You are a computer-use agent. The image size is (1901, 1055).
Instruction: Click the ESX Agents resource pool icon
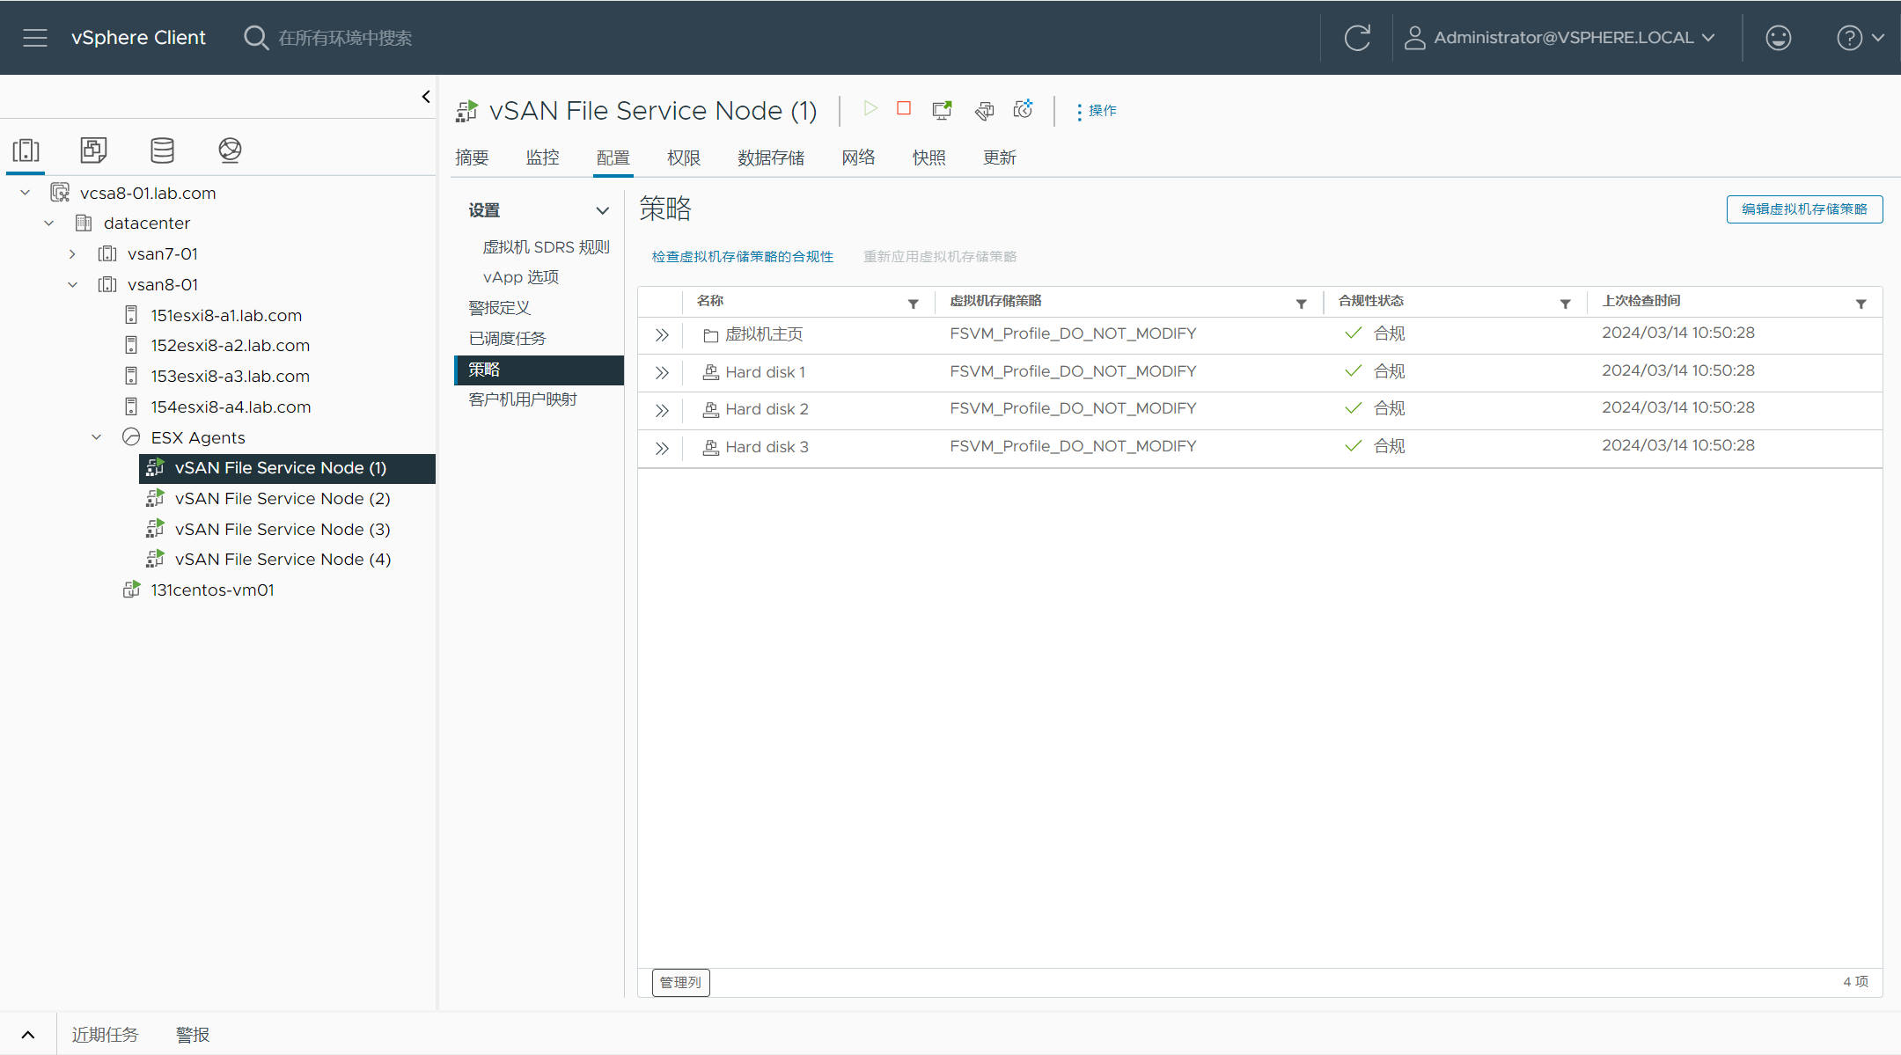(131, 437)
